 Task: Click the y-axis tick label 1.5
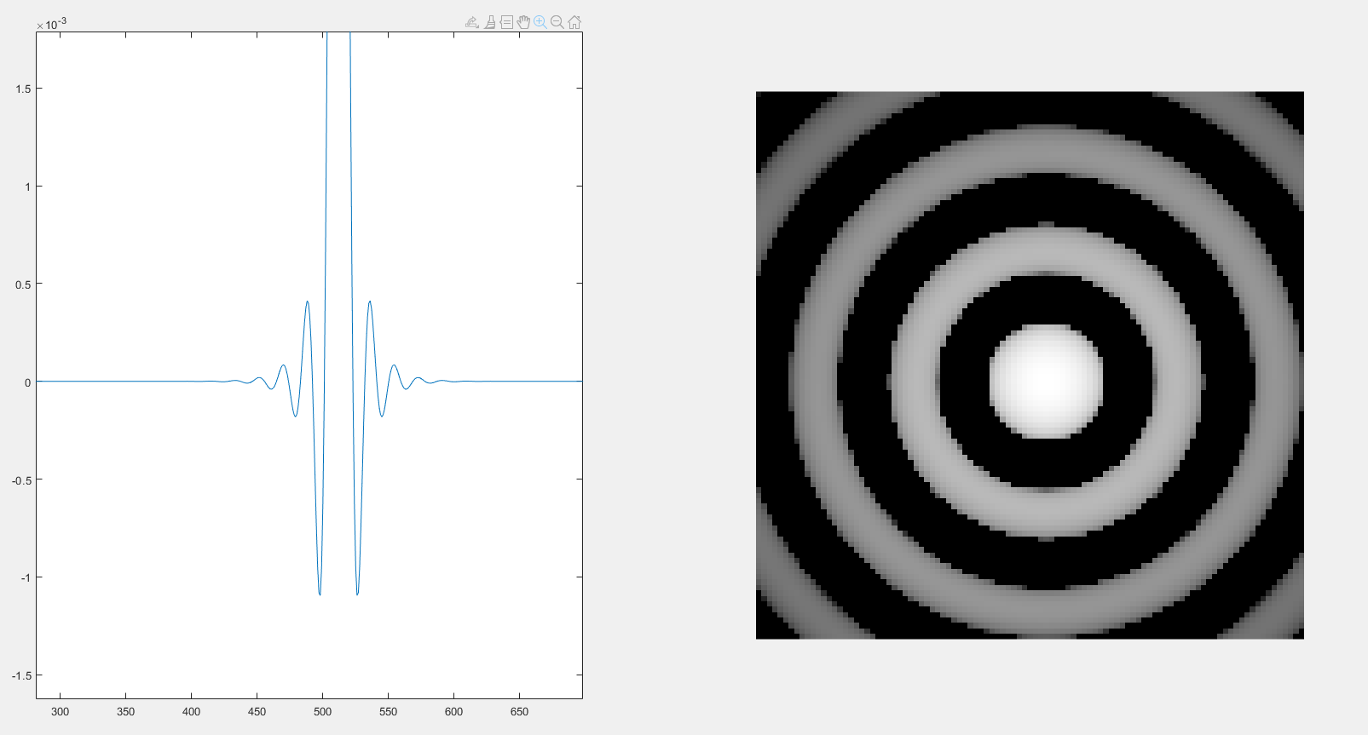[x=24, y=89]
